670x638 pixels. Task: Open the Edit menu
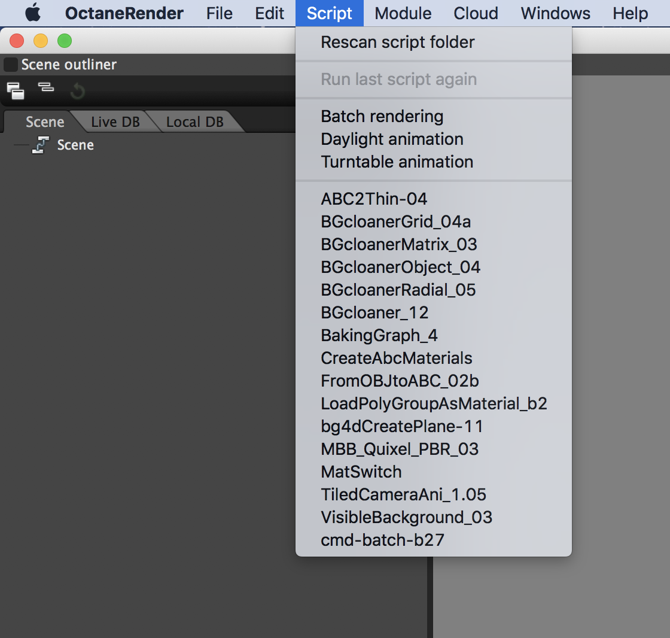click(x=269, y=13)
